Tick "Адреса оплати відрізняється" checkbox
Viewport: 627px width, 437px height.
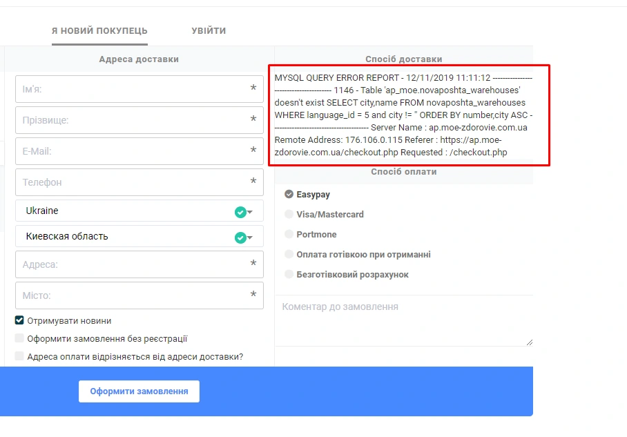[20, 356]
